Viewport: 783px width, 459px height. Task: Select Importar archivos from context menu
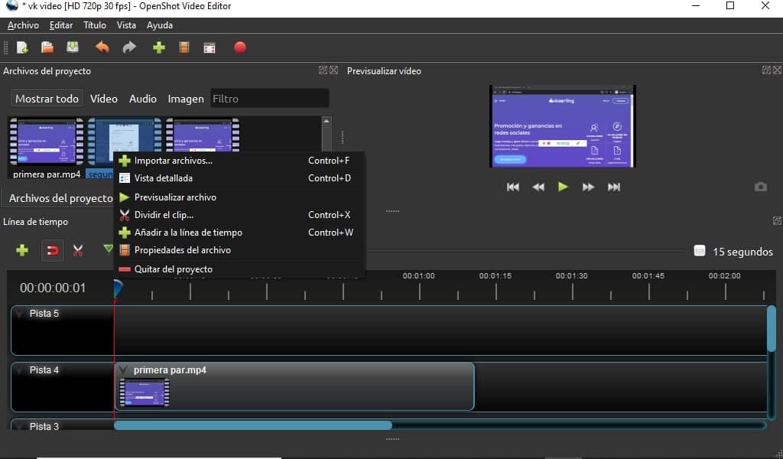coord(239,161)
